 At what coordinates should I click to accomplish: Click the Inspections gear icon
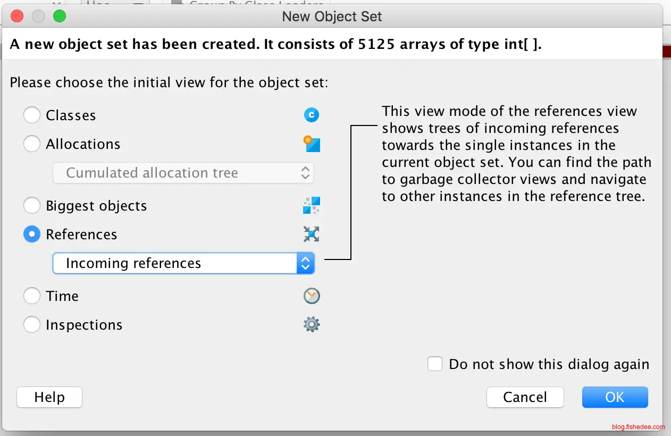point(312,324)
